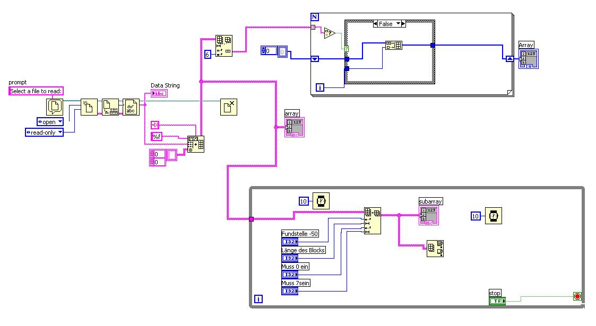Click the Index Array node wired to constant 6
This screenshot has height=326, width=596.
tap(224, 46)
